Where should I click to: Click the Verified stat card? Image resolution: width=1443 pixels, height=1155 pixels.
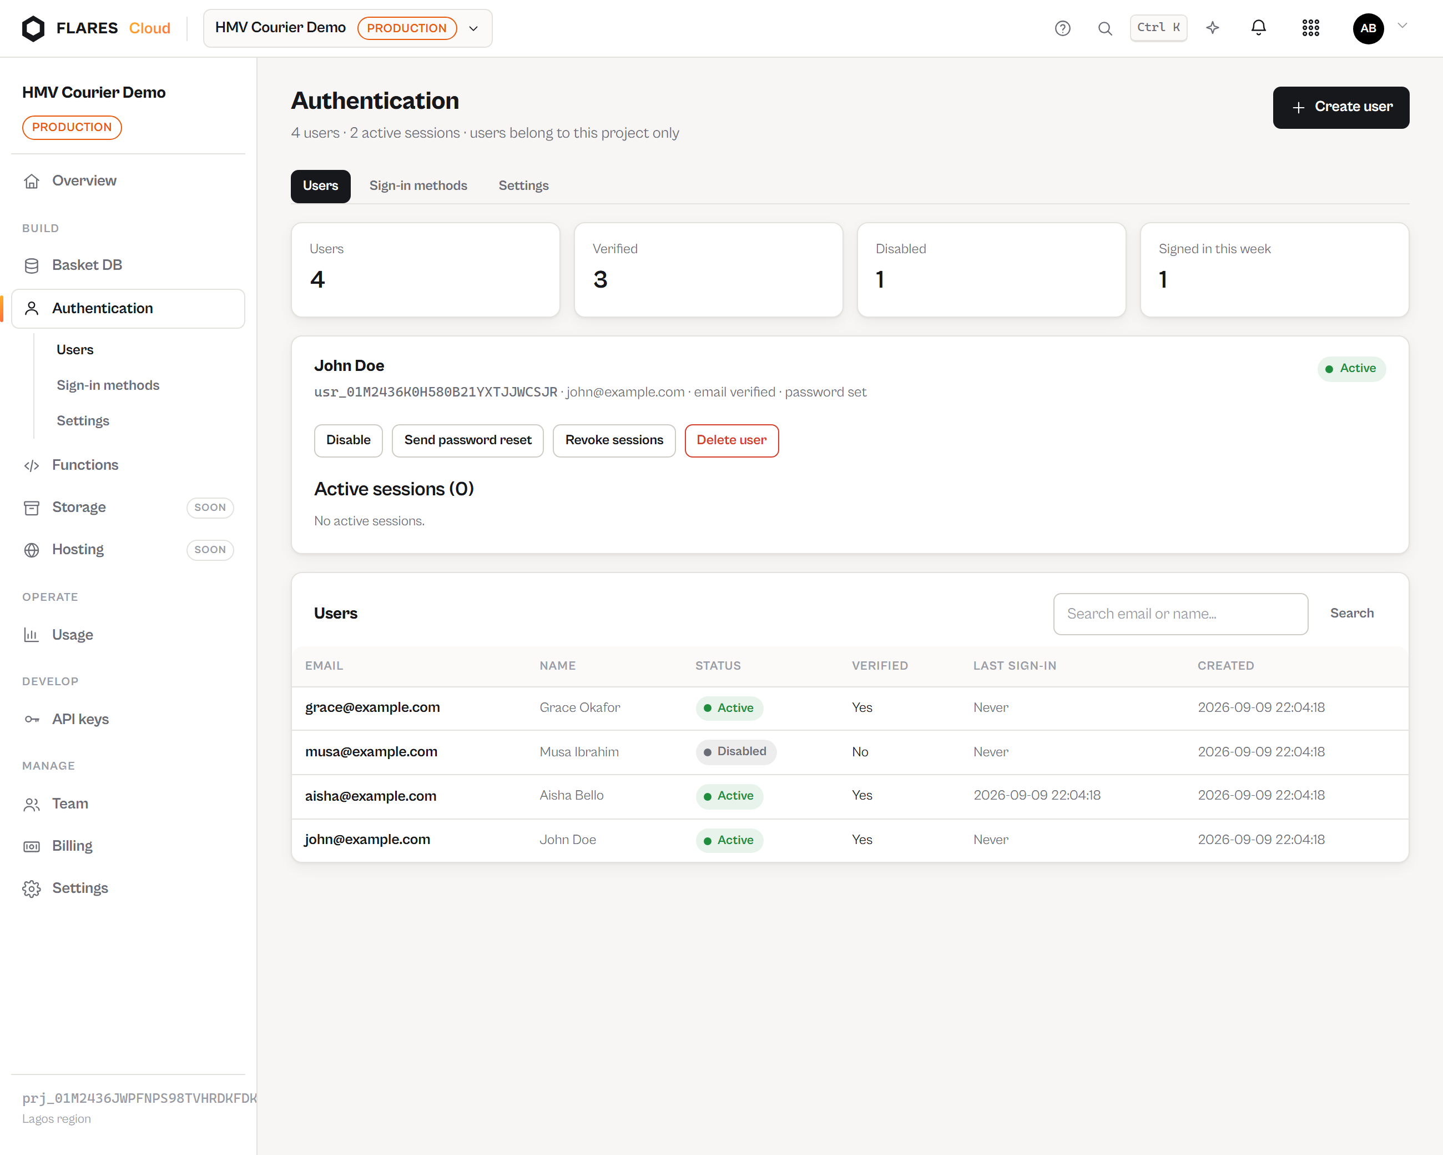[x=708, y=270]
